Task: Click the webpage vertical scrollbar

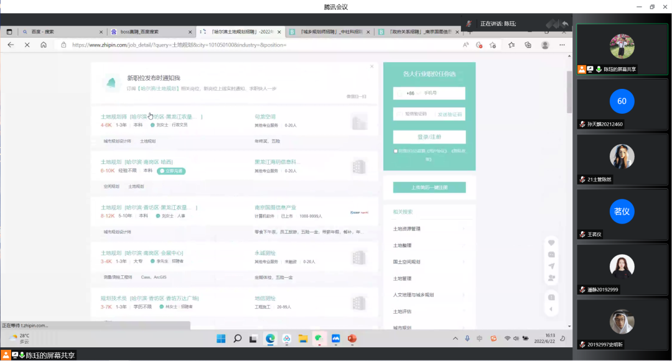Action: tap(569, 93)
